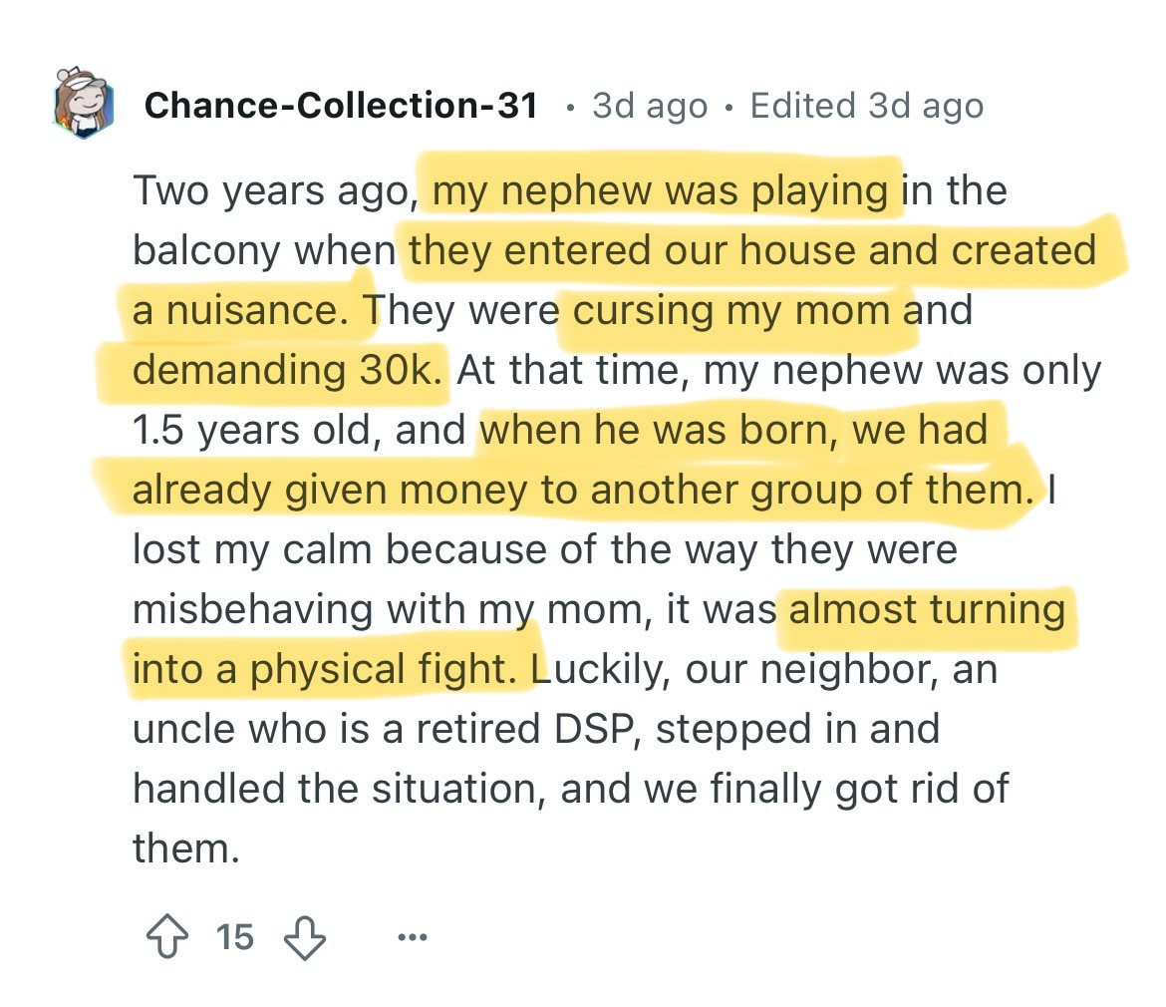The image size is (1166, 1007).
Task: Open the three-dot more options menu
Action: pos(412,937)
